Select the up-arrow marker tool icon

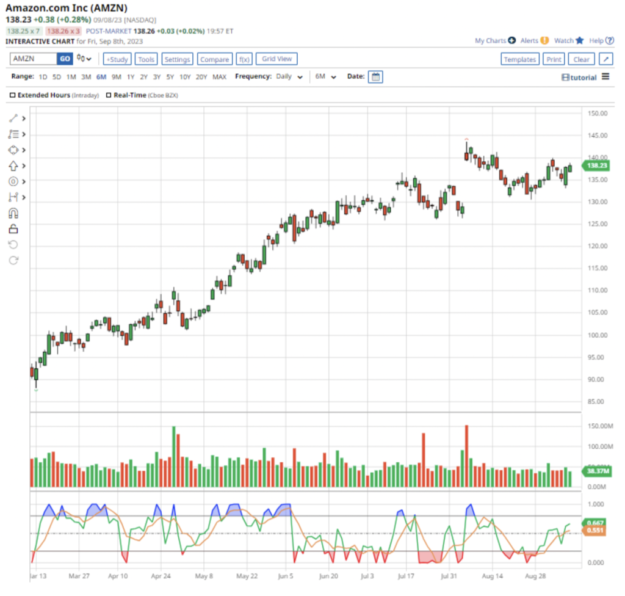click(13, 165)
